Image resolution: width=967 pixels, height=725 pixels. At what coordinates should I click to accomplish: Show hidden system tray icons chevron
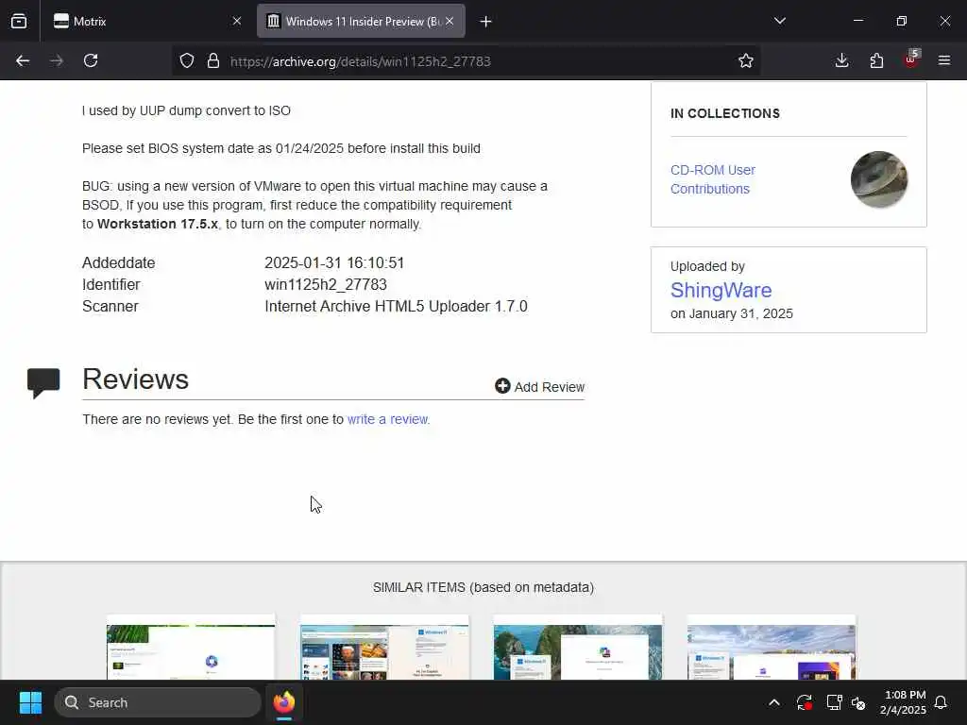tap(774, 702)
